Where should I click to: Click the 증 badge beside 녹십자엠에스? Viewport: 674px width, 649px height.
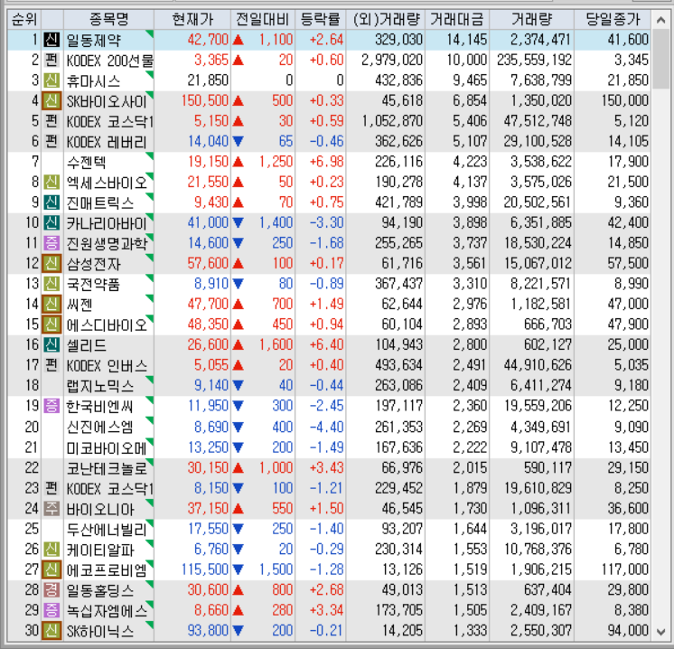(x=51, y=611)
